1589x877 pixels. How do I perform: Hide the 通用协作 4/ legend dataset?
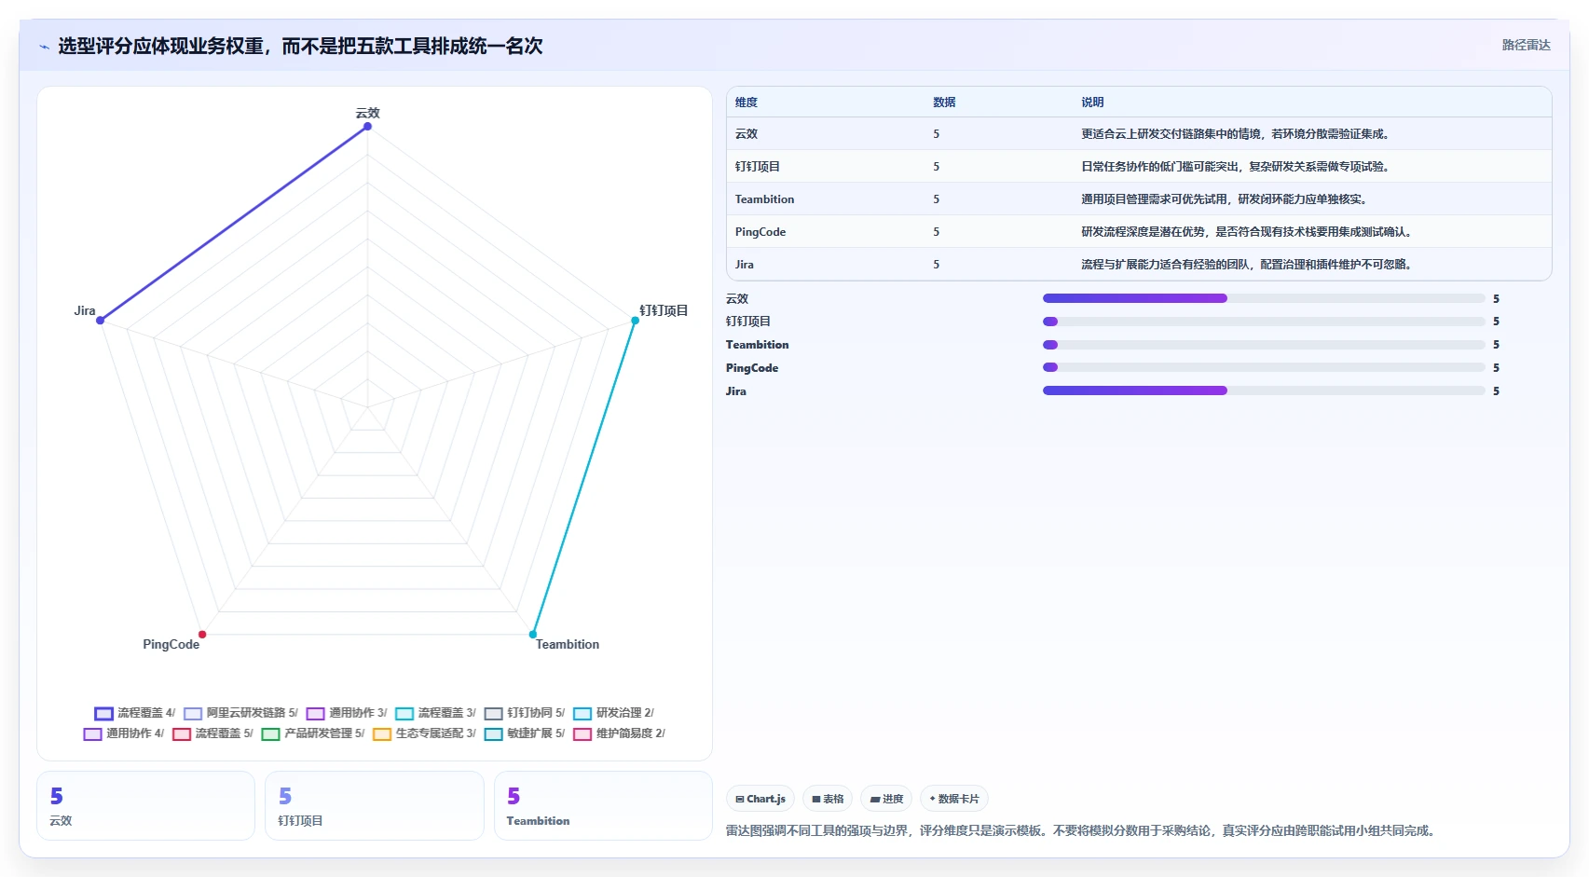(x=123, y=733)
